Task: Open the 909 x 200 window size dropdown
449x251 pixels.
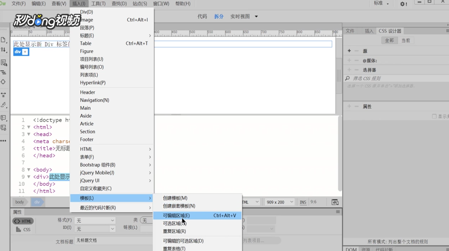Action: pos(279,202)
